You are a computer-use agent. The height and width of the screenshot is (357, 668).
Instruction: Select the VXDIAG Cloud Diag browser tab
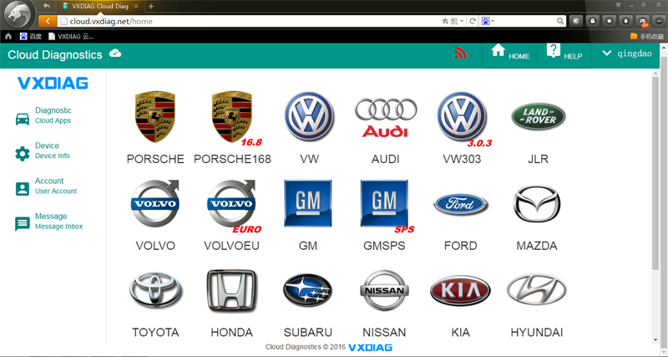click(99, 6)
